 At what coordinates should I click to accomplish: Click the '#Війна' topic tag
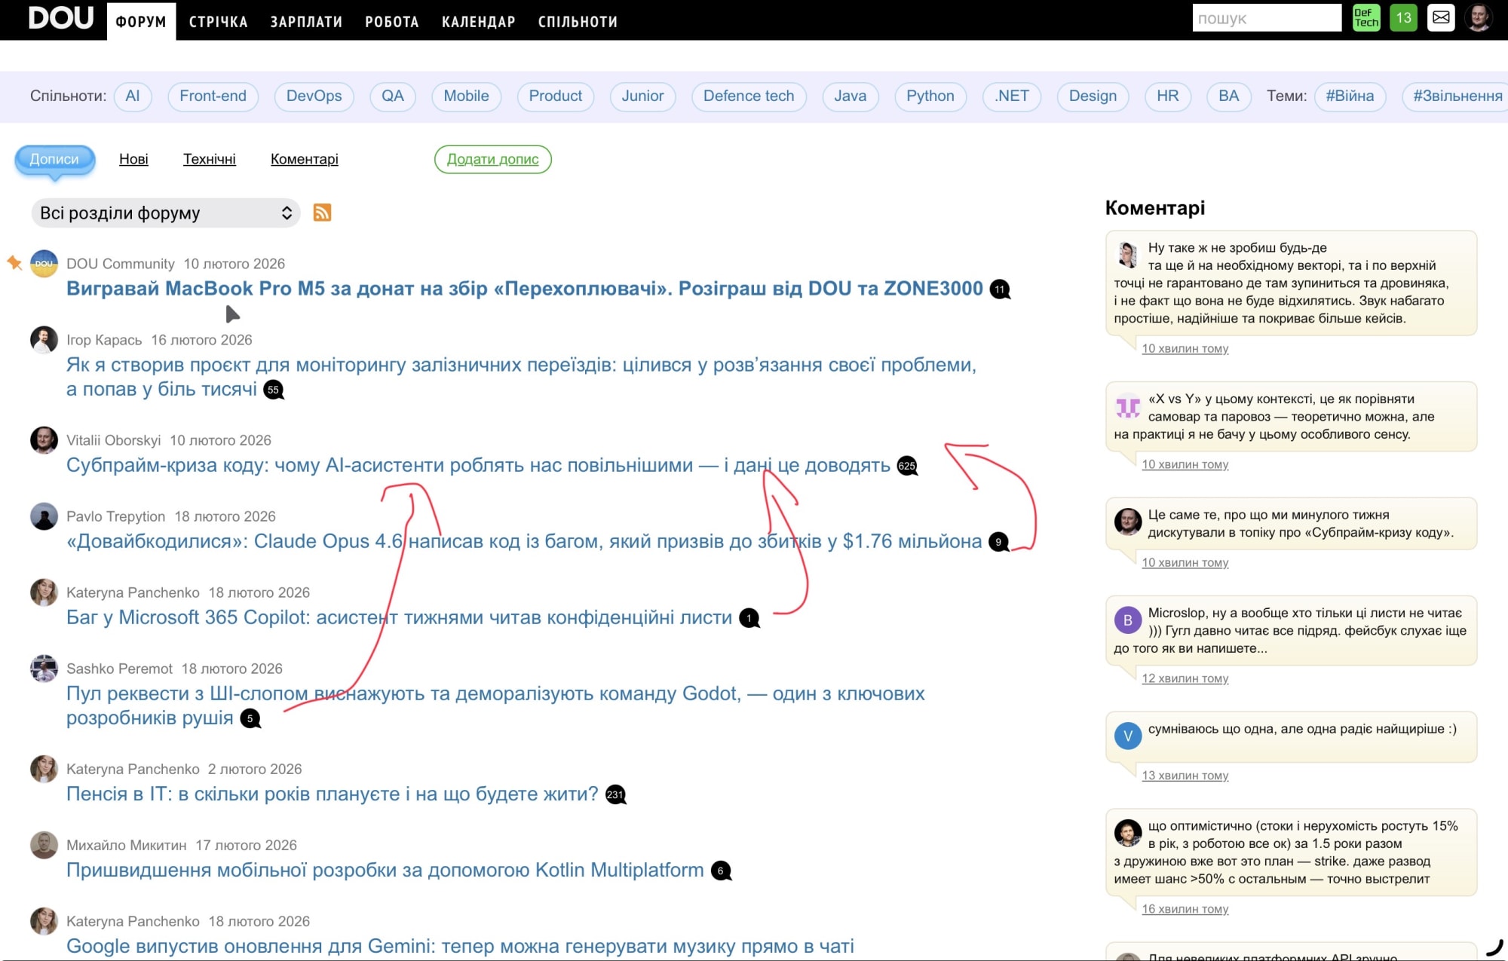pyautogui.click(x=1350, y=96)
